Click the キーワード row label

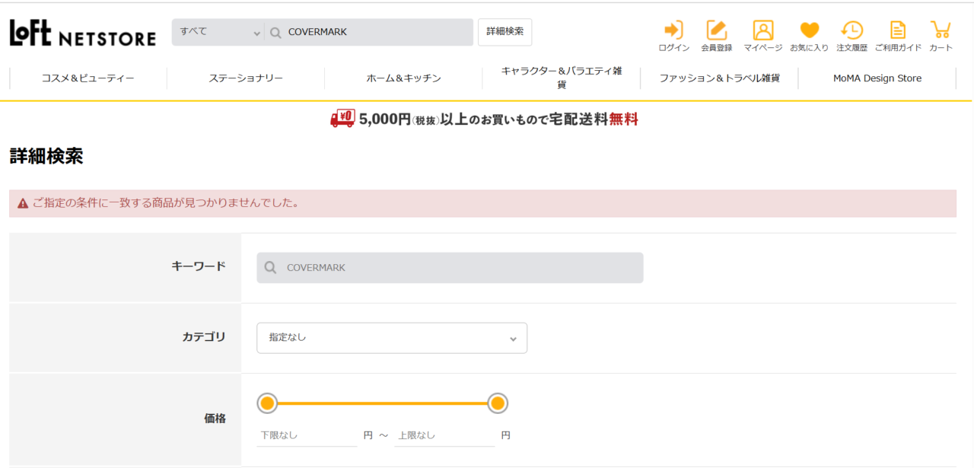pyautogui.click(x=199, y=266)
